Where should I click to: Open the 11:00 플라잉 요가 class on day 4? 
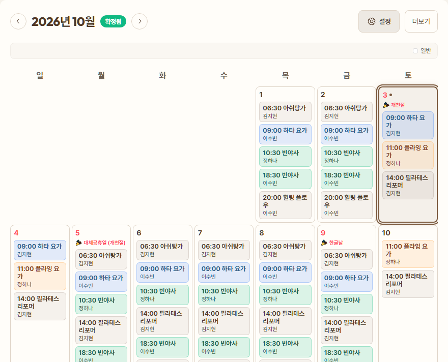click(40, 277)
